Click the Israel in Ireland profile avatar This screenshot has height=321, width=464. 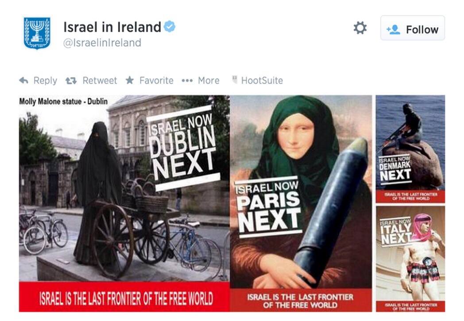tap(37, 33)
